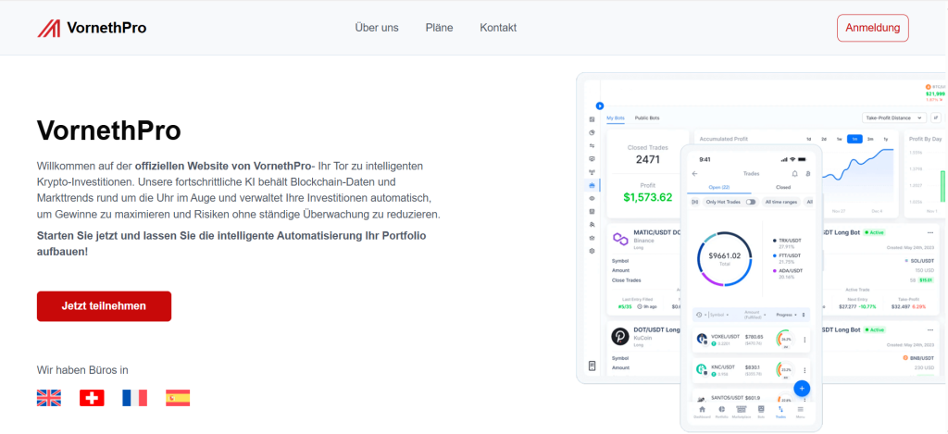This screenshot has width=948, height=434.
Task: Select the active 1m profit range
Action: coord(854,139)
